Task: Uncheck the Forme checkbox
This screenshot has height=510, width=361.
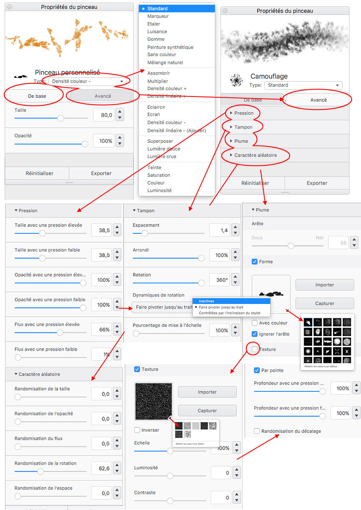Action: click(254, 262)
